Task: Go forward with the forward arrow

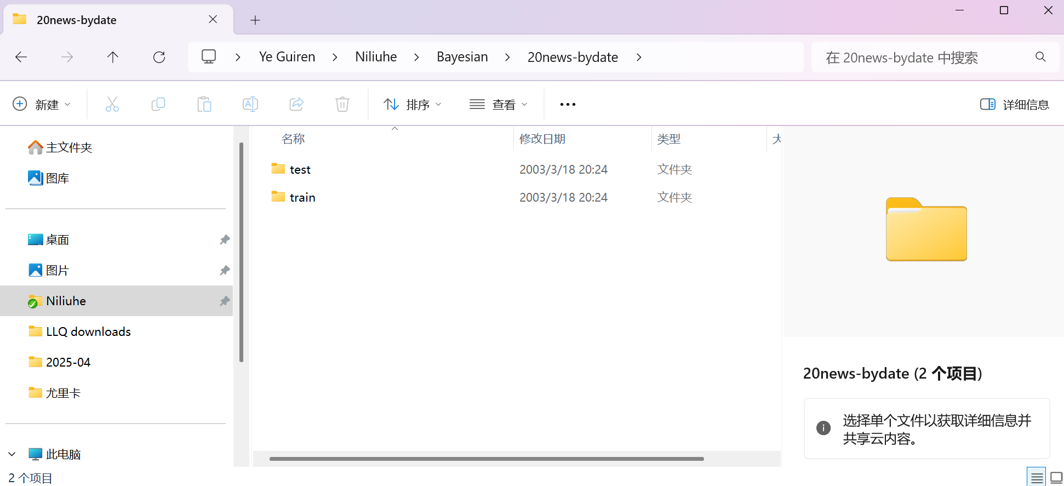Action: [x=67, y=57]
